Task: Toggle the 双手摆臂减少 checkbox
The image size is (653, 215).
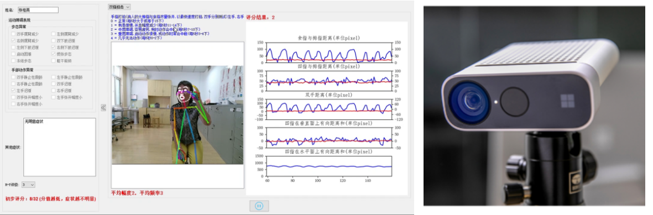Action: 13,34
